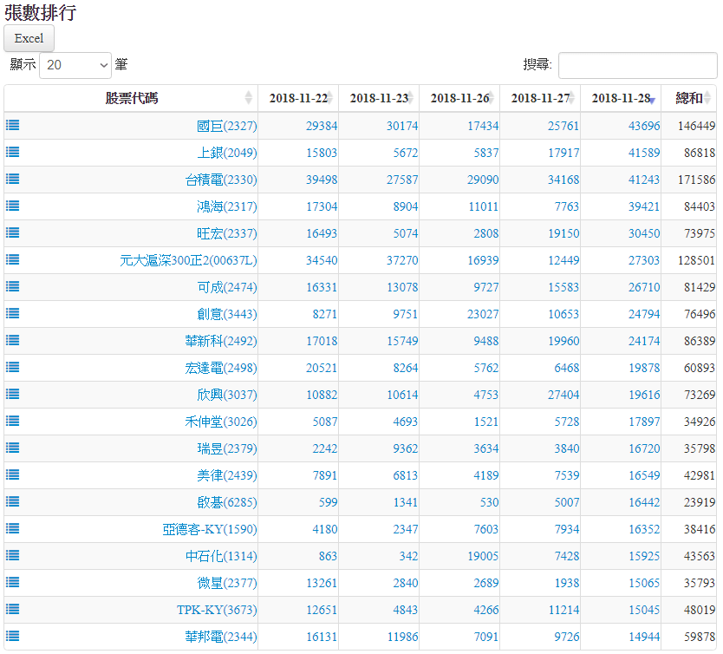Click the list icon beside 瑞昱(2379)
The height and width of the screenshot is (654, 723).
[13, 448]
